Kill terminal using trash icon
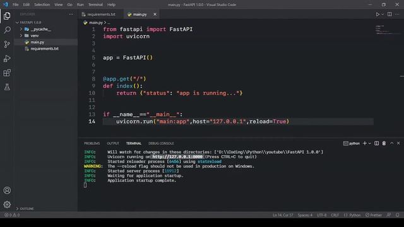The height and width of the screenshot is (227, 404). point(384,143)
